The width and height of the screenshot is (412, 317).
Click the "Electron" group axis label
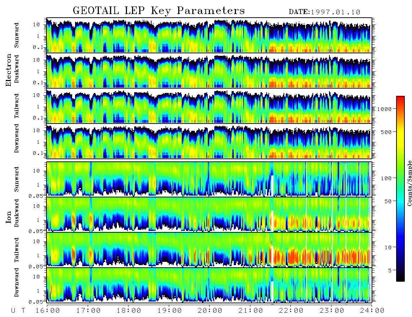pyautogui.click(x=9, y=70)
